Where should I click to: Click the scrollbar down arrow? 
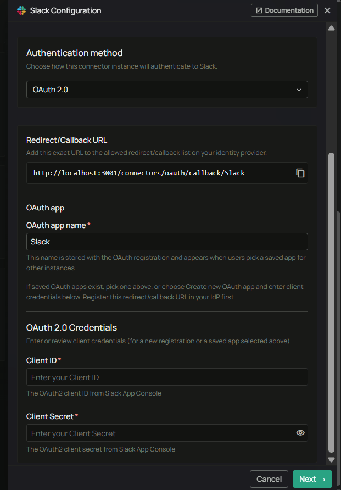pos(331,459)
